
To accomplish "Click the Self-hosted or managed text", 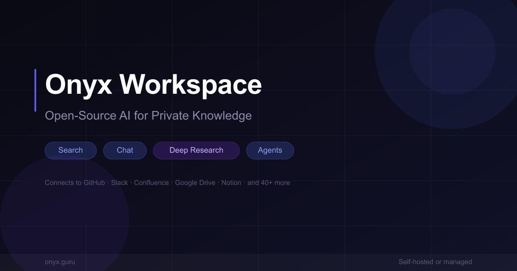I will click(x=435, y=262).
